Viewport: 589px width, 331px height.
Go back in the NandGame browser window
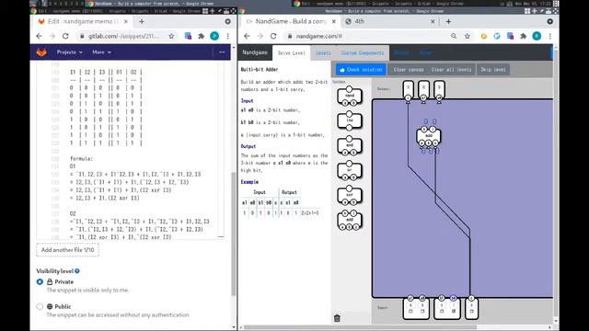pos(247,36)
